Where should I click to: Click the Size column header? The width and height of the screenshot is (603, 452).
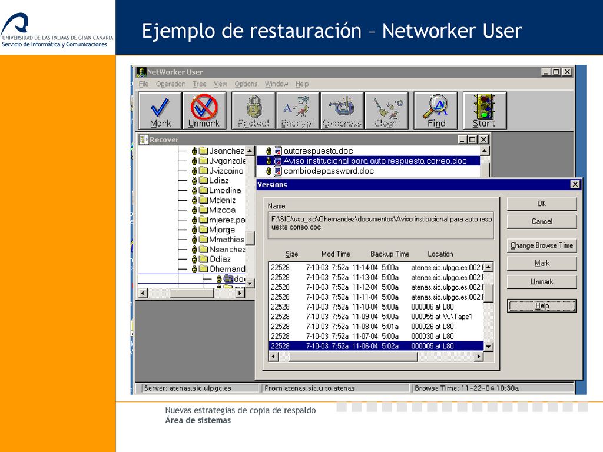[x=291, y=254]
